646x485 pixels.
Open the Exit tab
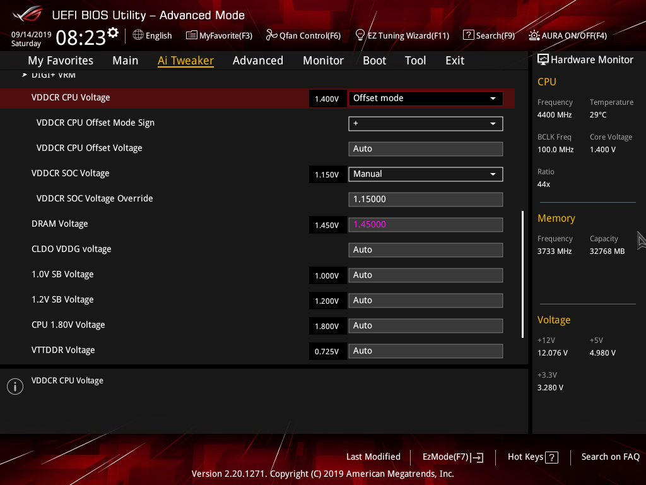pyautogui.click(x=455, y=61)
